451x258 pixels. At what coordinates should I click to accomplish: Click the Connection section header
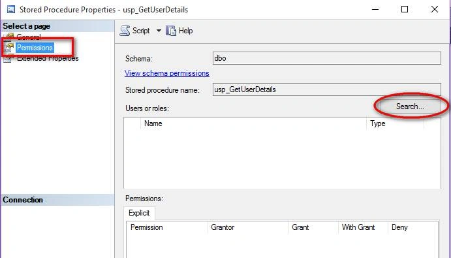click(x=57, y=200)
